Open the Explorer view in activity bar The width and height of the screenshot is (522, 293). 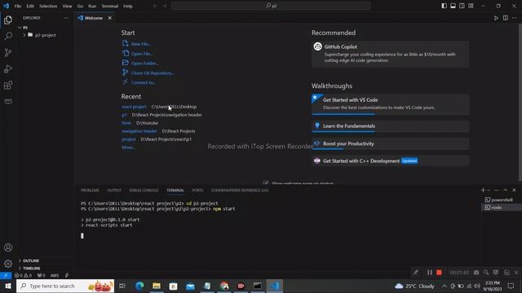8,20
